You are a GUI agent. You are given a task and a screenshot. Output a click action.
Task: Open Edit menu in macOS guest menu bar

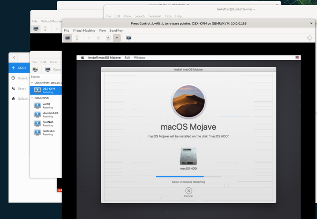(127, 58)
